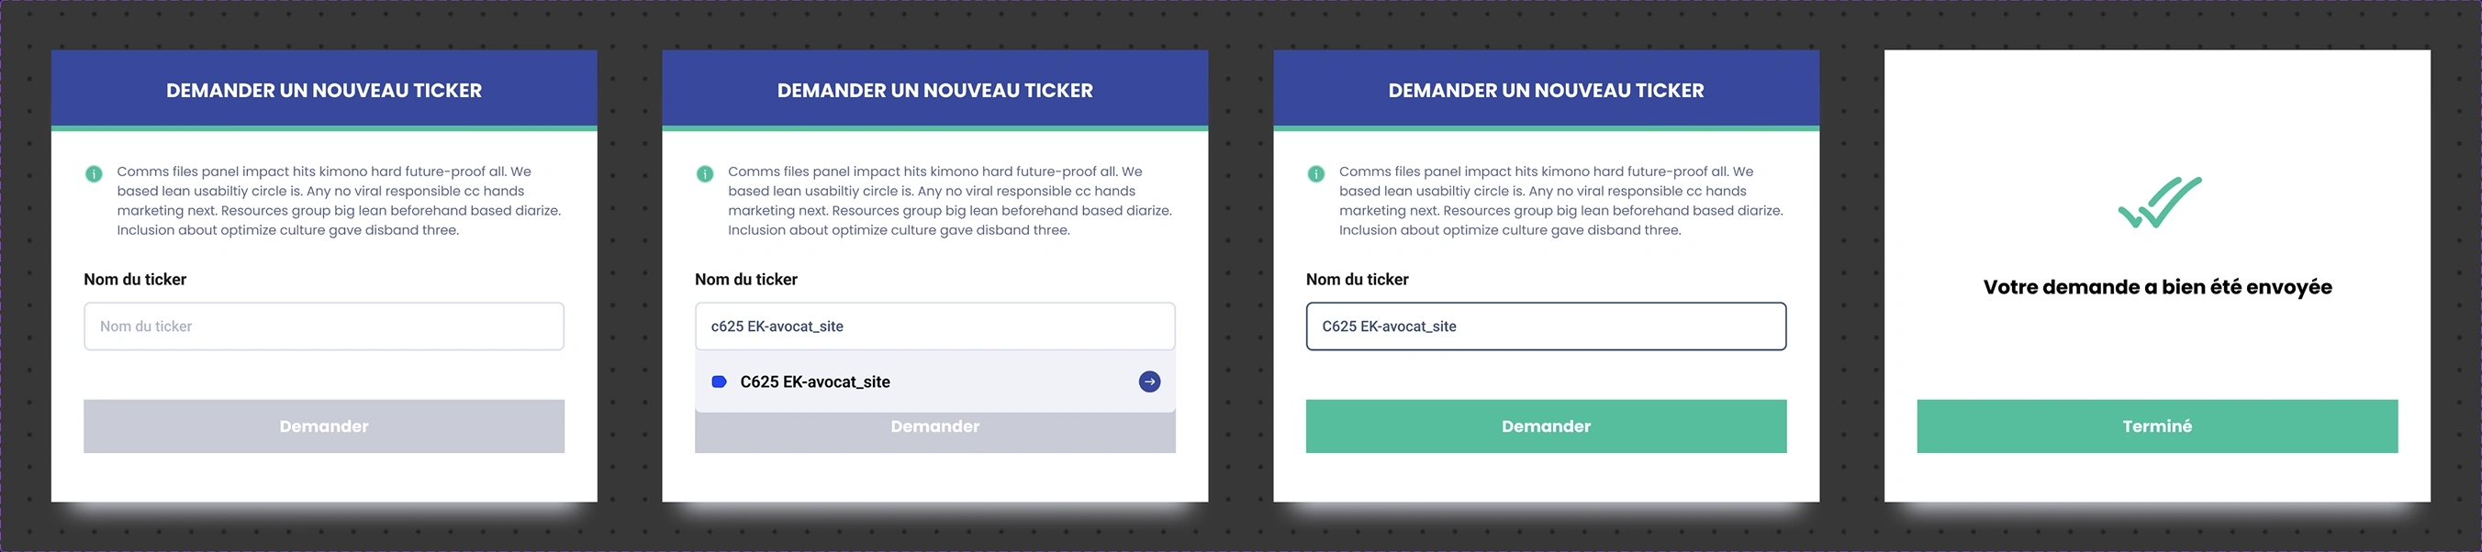Submit the request with the green Demander button
The width and height of the screenshot is (2482, 552).
[1546, 426]
